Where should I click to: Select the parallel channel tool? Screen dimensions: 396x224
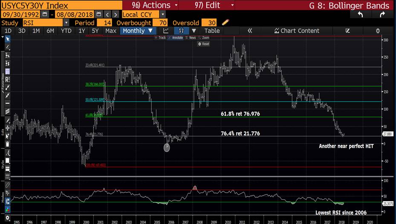click(x=8, y=111)
